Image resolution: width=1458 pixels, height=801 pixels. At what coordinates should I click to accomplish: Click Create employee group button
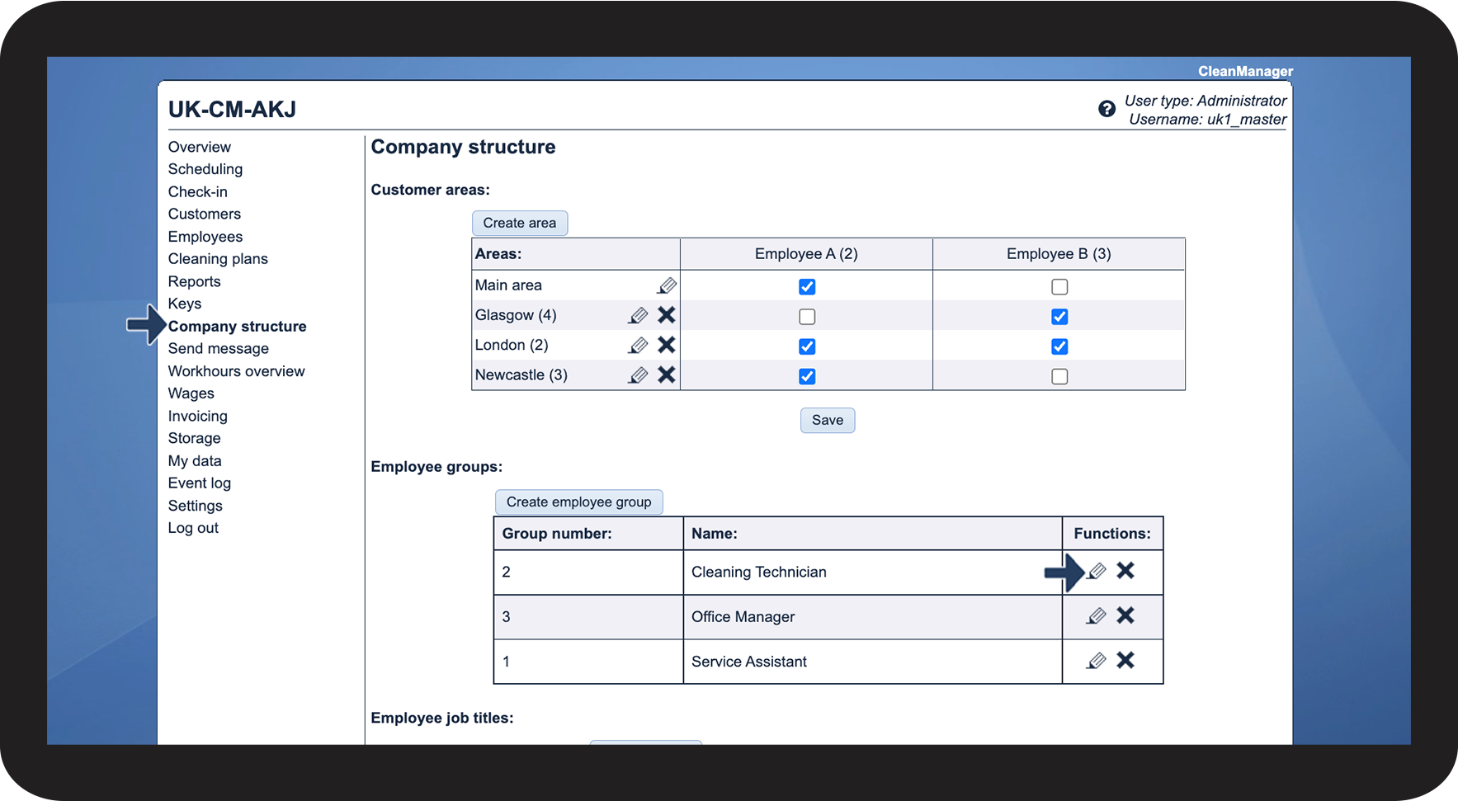[x=578, y=502]
